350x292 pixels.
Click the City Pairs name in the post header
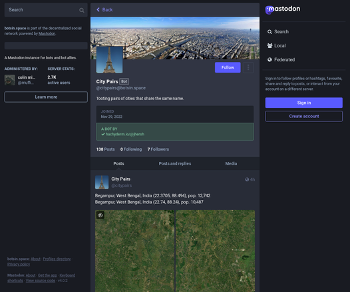pos(120,179)
